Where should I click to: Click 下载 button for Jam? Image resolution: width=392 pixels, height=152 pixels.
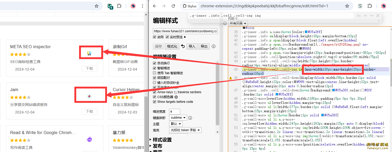coord(89,111)
